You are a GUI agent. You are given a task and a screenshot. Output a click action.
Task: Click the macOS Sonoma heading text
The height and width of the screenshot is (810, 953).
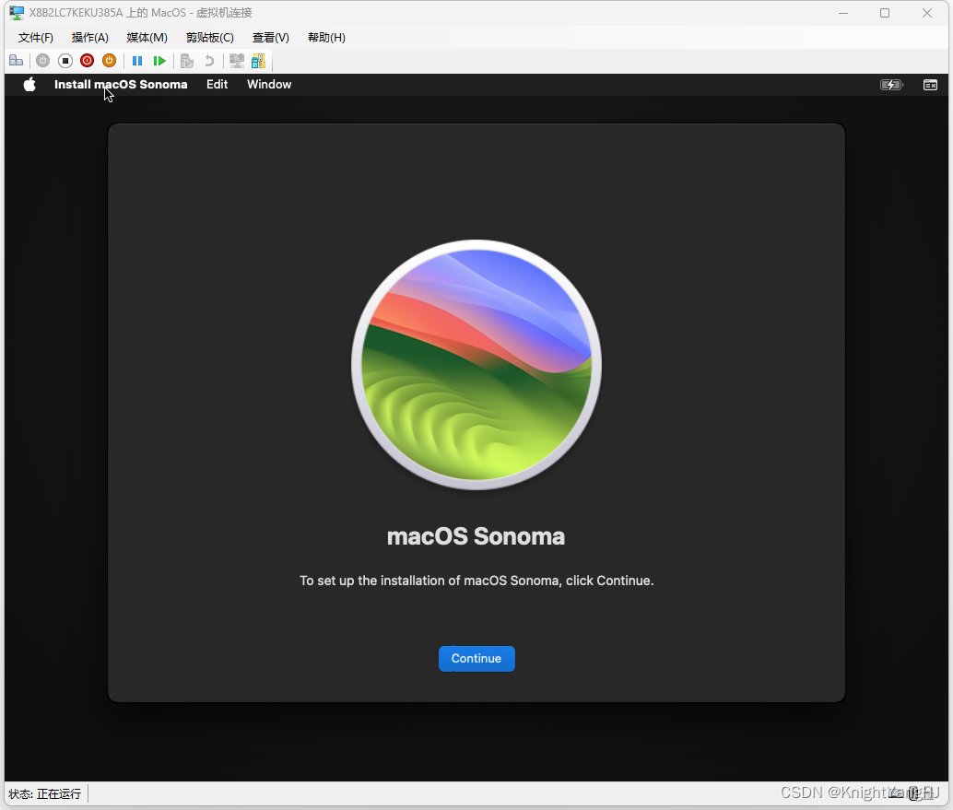[x=476, y=536]
